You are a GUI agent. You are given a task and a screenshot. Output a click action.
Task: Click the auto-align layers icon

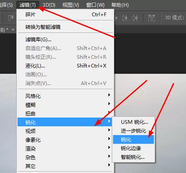click(x=151, y=18)
